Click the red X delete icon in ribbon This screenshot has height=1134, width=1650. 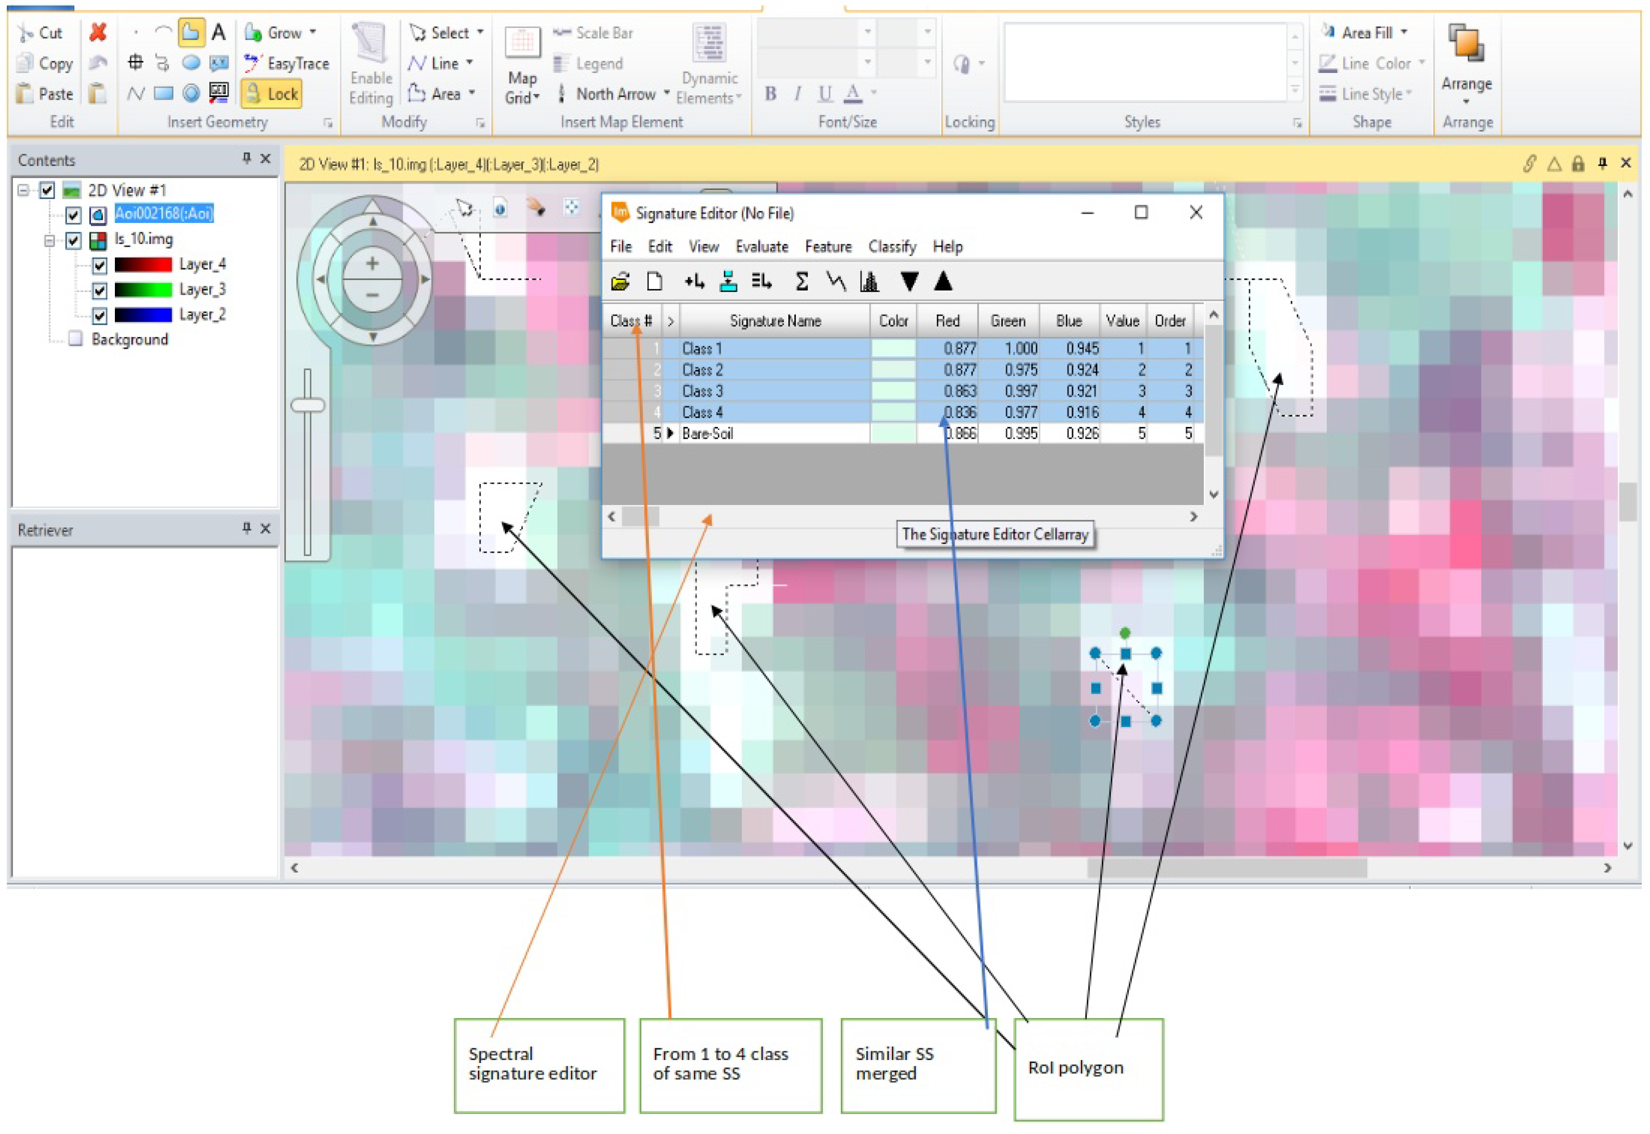click(98, 32)
